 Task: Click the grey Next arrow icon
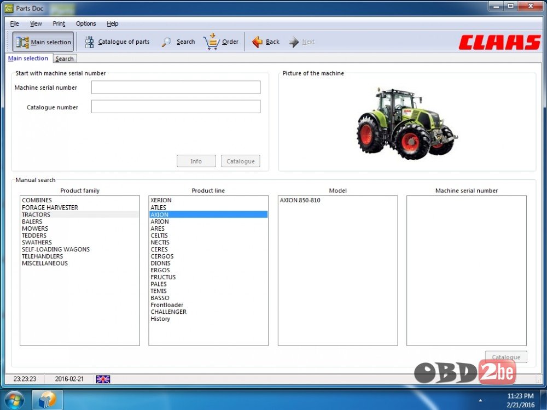(294, 42)
